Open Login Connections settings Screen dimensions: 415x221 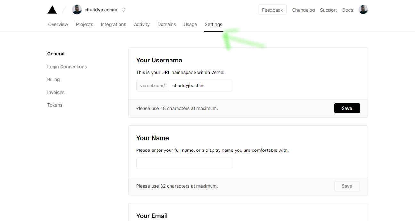click(67, 67)
